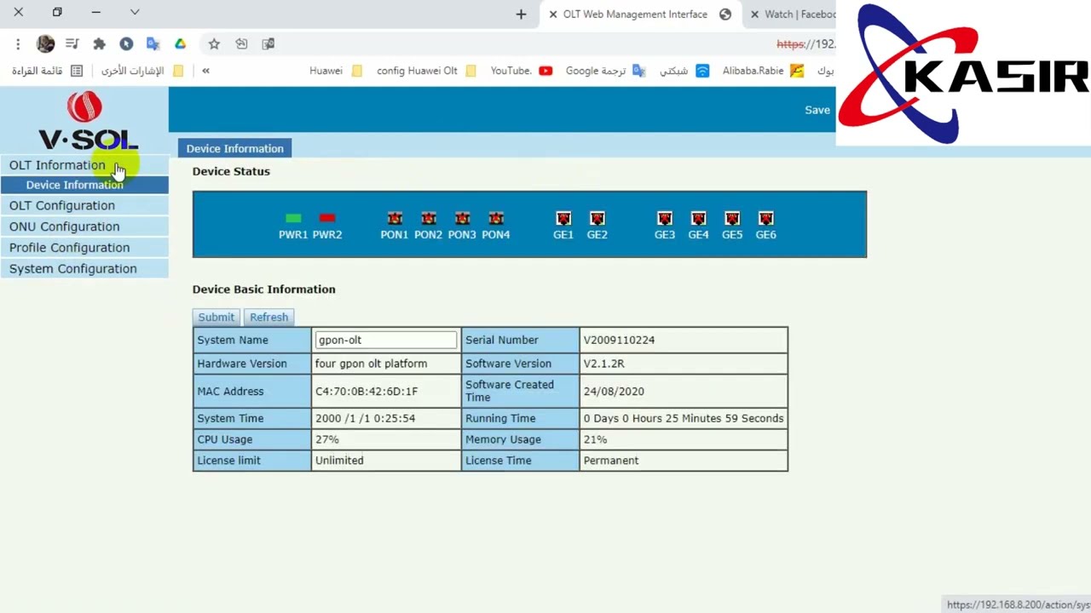Open the Huawei bookmark folder
The width and height of the screenshot is (1091, 613).
336,71
